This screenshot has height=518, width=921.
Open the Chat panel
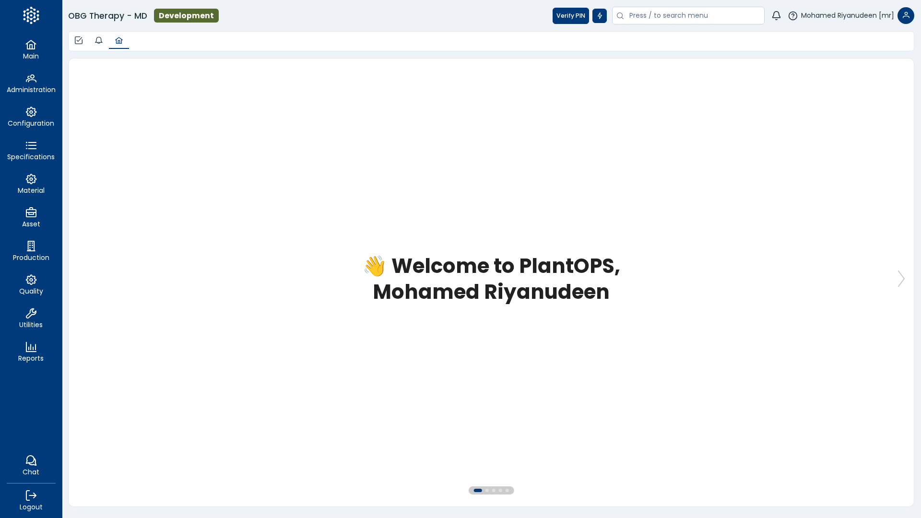(31, 465)
